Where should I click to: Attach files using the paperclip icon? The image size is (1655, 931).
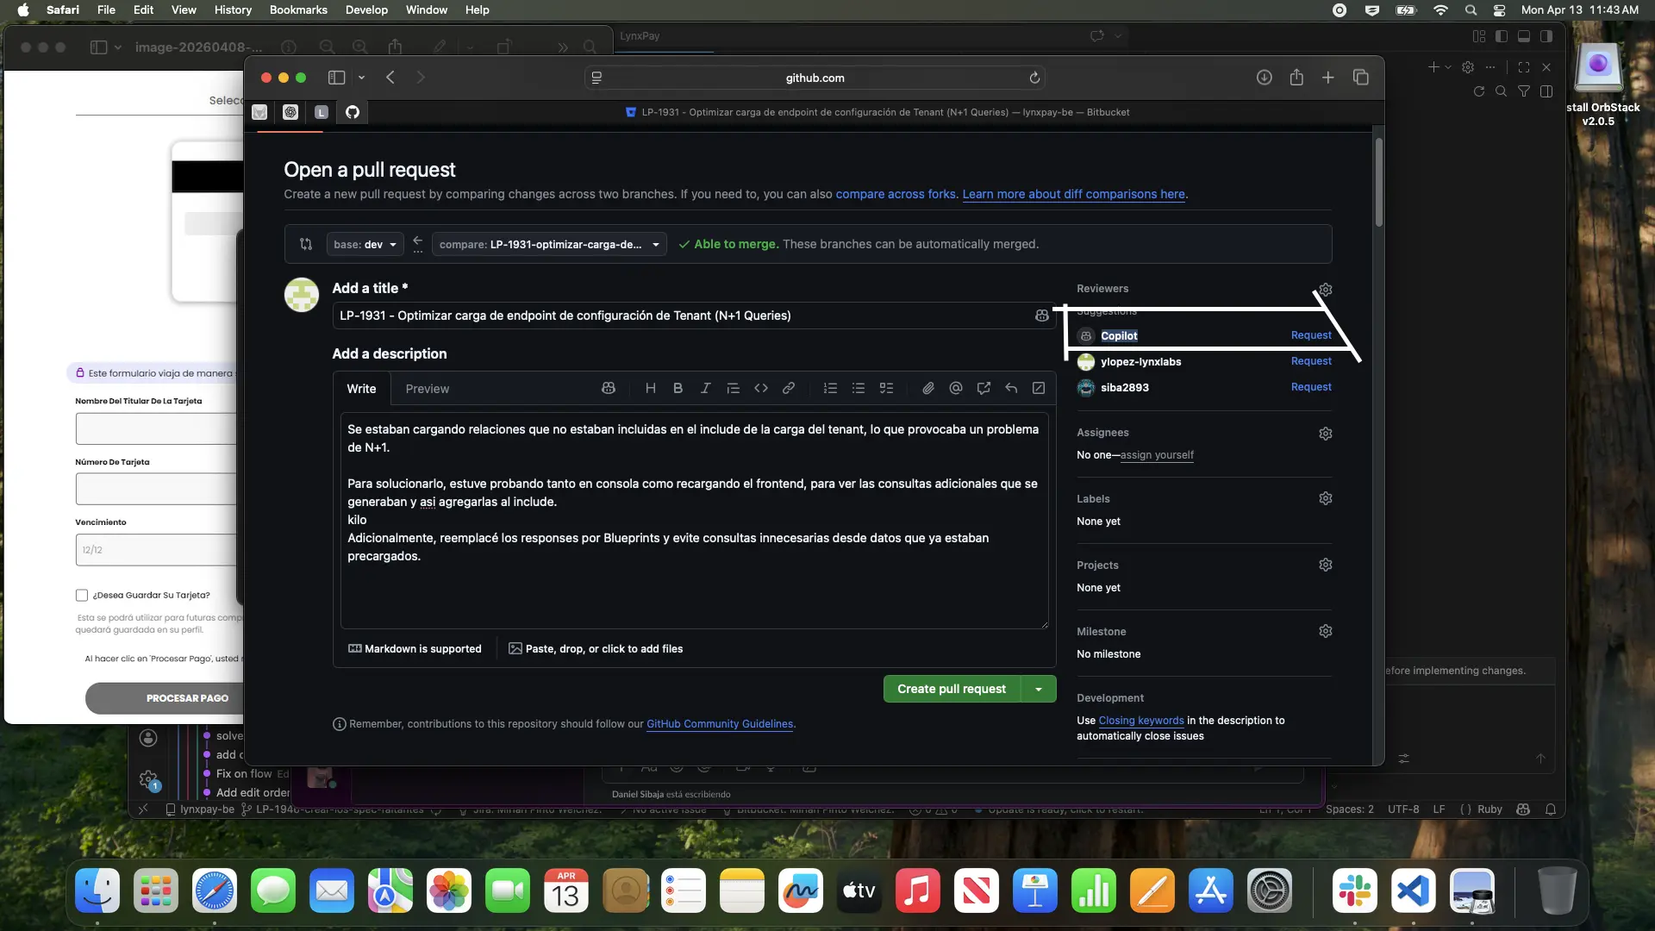pyautogui.click(x=928, y=389)
